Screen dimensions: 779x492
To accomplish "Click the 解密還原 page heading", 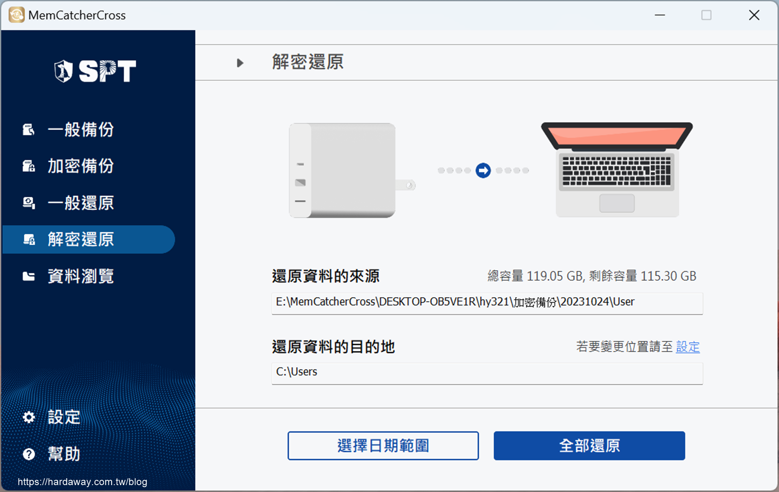I will (x=308, y=62).
